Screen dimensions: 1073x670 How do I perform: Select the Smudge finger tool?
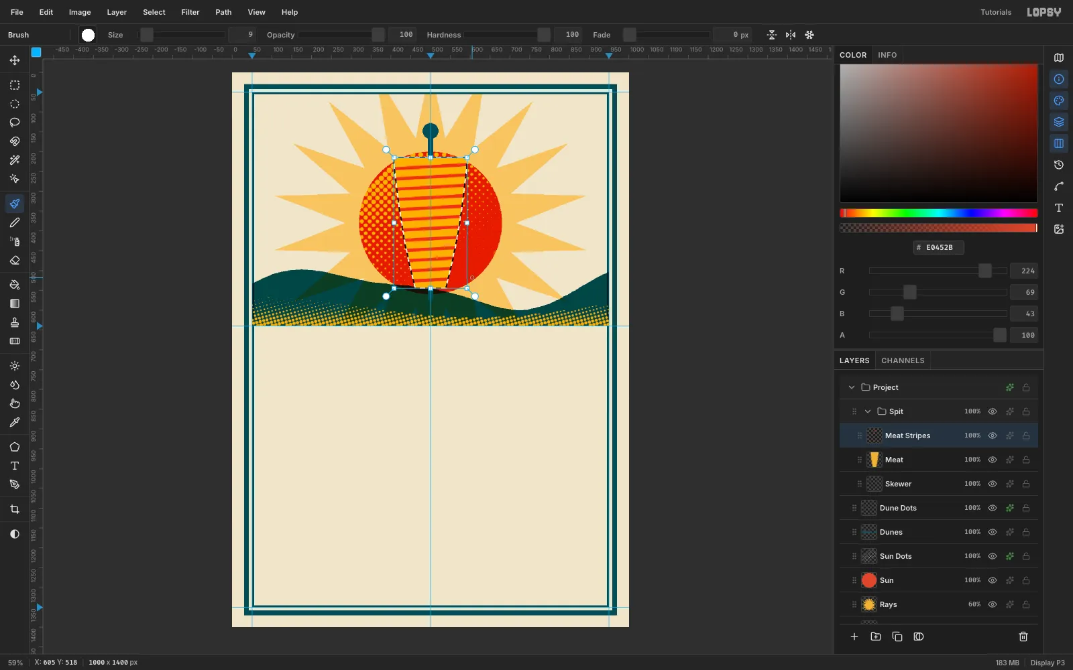coord(15,403)
